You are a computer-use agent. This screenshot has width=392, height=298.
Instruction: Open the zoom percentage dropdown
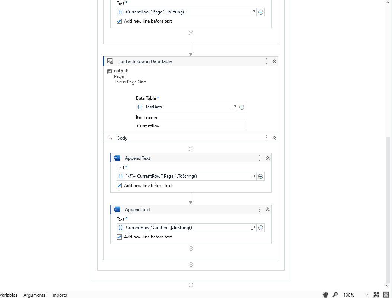(x=366, y=295)
